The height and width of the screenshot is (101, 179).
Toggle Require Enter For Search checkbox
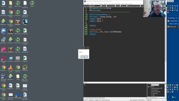point(127,6)
